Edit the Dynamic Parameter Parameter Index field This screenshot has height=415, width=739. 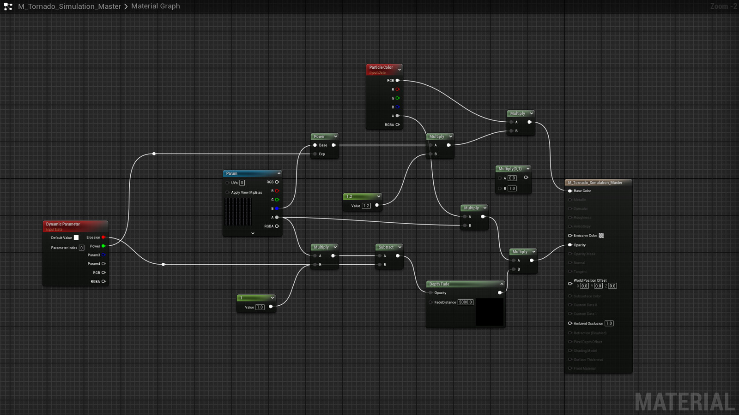(x=82, y=248)
